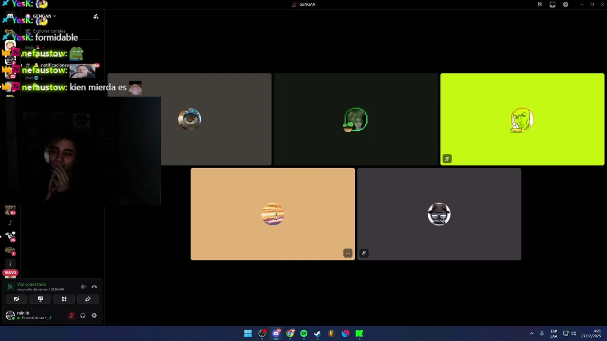Open the soundboard button
The height and width of the screenshot is (341, 607).
pyautogui.click(x=88, y=299)
